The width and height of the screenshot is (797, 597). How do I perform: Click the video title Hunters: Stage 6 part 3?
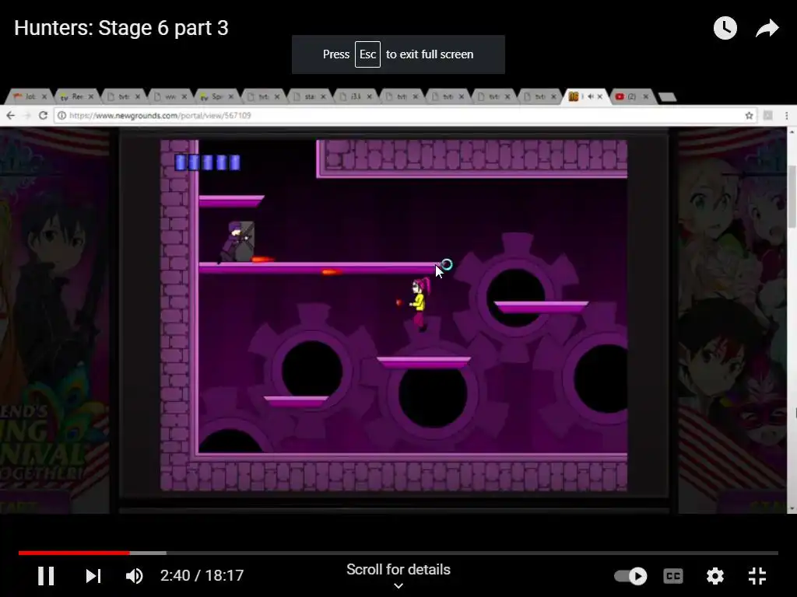pos(121,28)
